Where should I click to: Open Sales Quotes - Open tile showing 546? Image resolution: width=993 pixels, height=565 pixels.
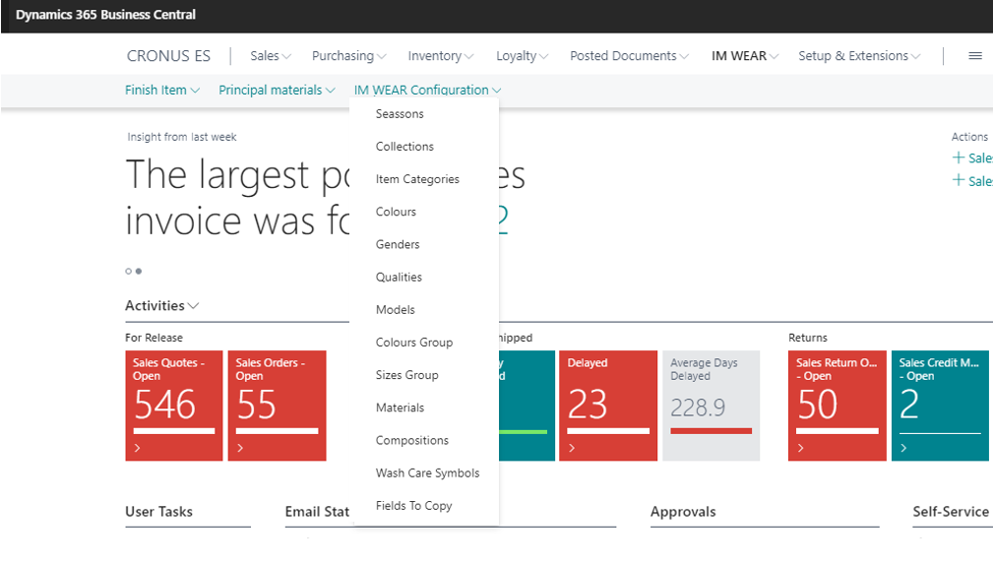coord(174,406)
